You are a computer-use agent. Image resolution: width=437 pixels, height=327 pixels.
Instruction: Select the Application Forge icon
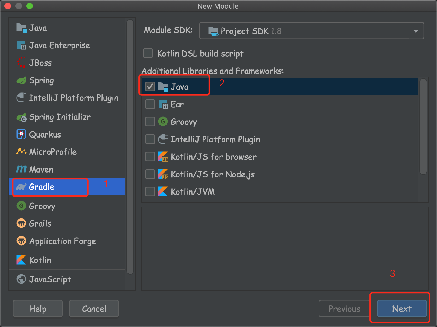coord(21,241)
